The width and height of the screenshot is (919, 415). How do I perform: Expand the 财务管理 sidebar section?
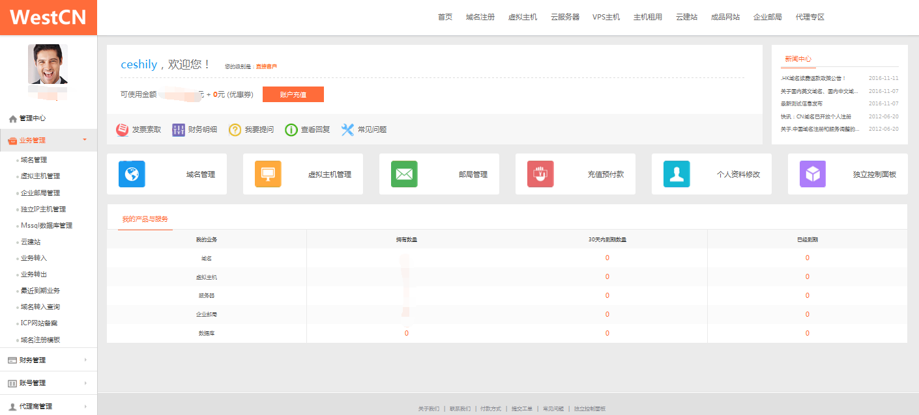48,360
